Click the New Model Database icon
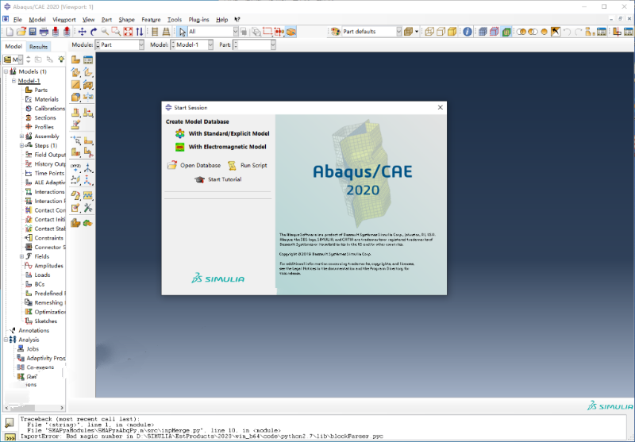Image resolution: width=635 pixels, height=442 pixels. pyautogui.click(x=10, y=32)
